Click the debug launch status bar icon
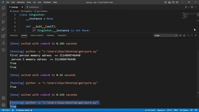 pyautogui.click(x=13, y=110)
